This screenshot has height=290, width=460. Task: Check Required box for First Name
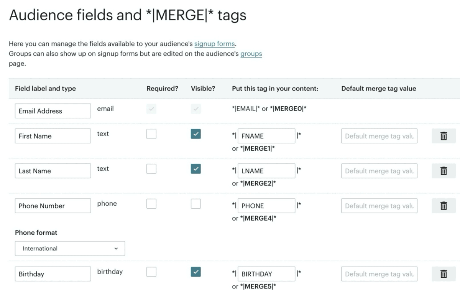151,134
